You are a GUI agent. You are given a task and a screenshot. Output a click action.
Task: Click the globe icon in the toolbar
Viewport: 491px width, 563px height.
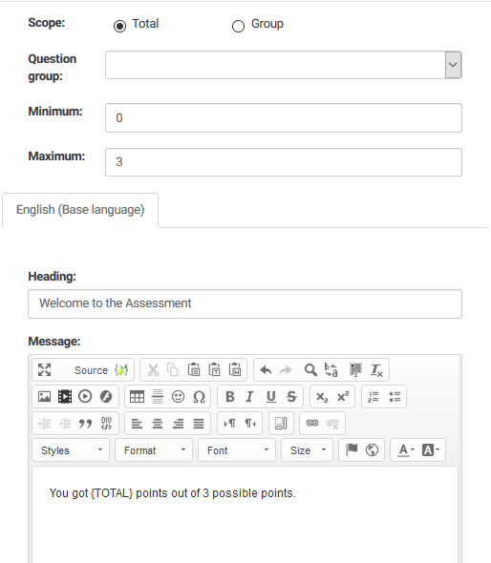pos(372,449)
